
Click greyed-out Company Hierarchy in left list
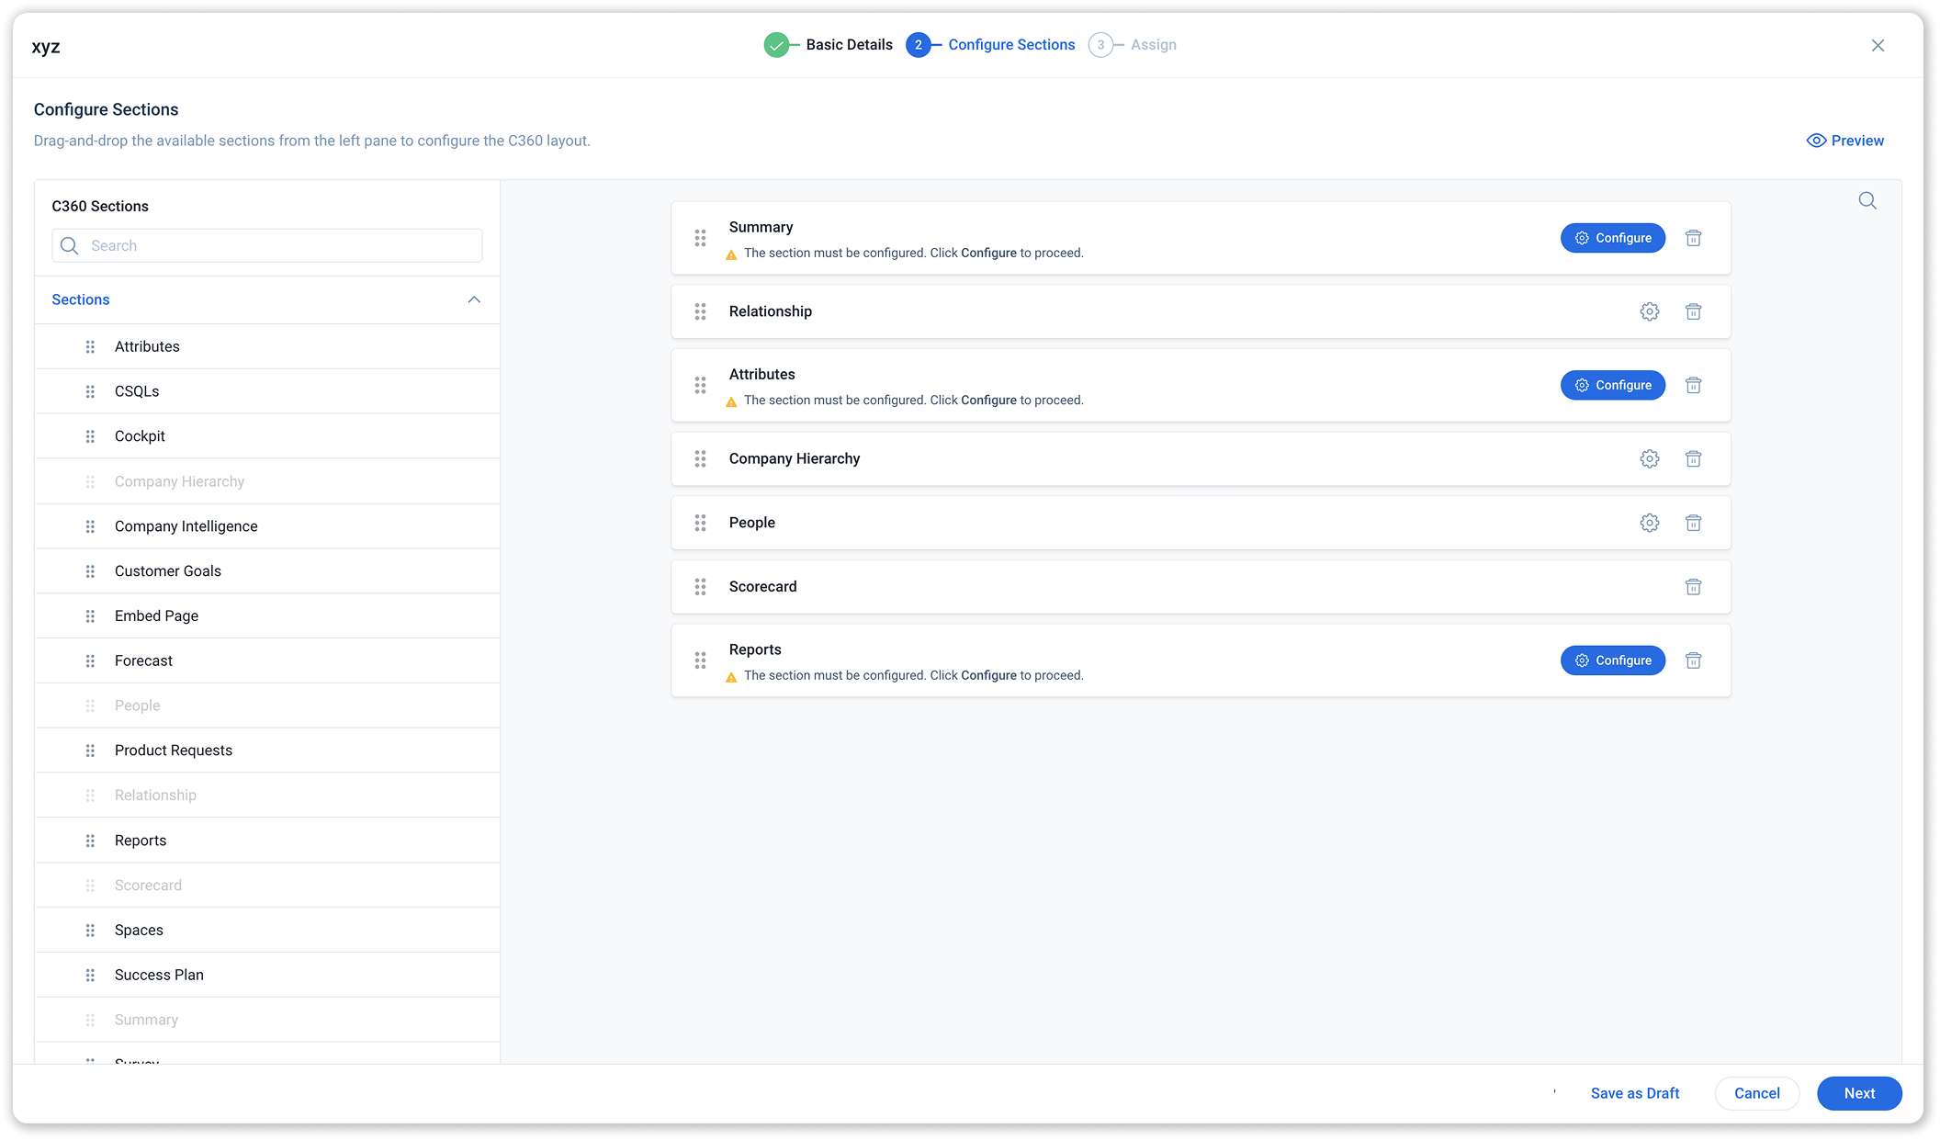pos(267,481)
